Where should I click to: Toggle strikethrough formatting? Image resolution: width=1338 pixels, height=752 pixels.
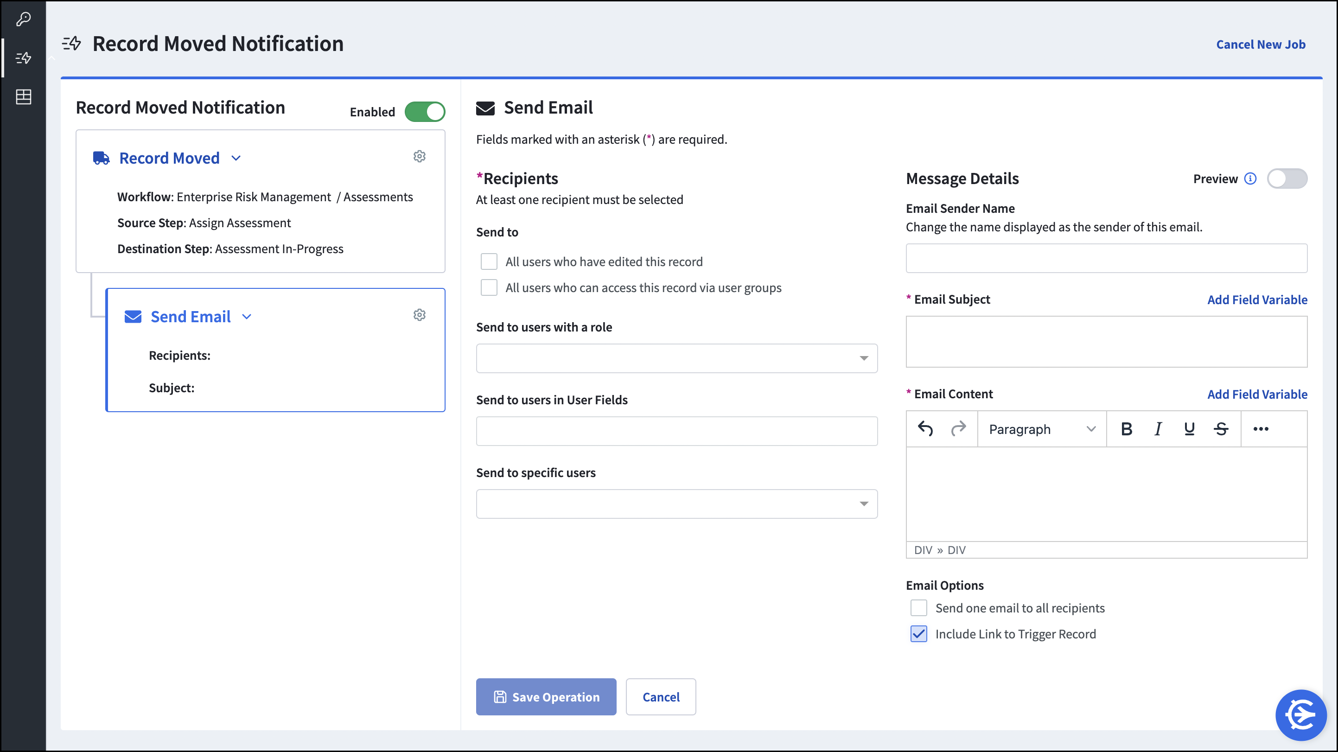pyautogui.click(x=1221, y=428)
